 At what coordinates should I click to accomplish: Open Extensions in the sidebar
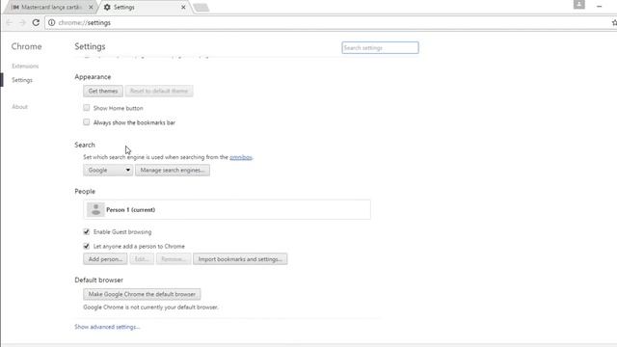(x=25, y=67)
